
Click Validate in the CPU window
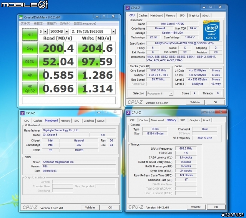pyautogui.click(x=195, y=102)
